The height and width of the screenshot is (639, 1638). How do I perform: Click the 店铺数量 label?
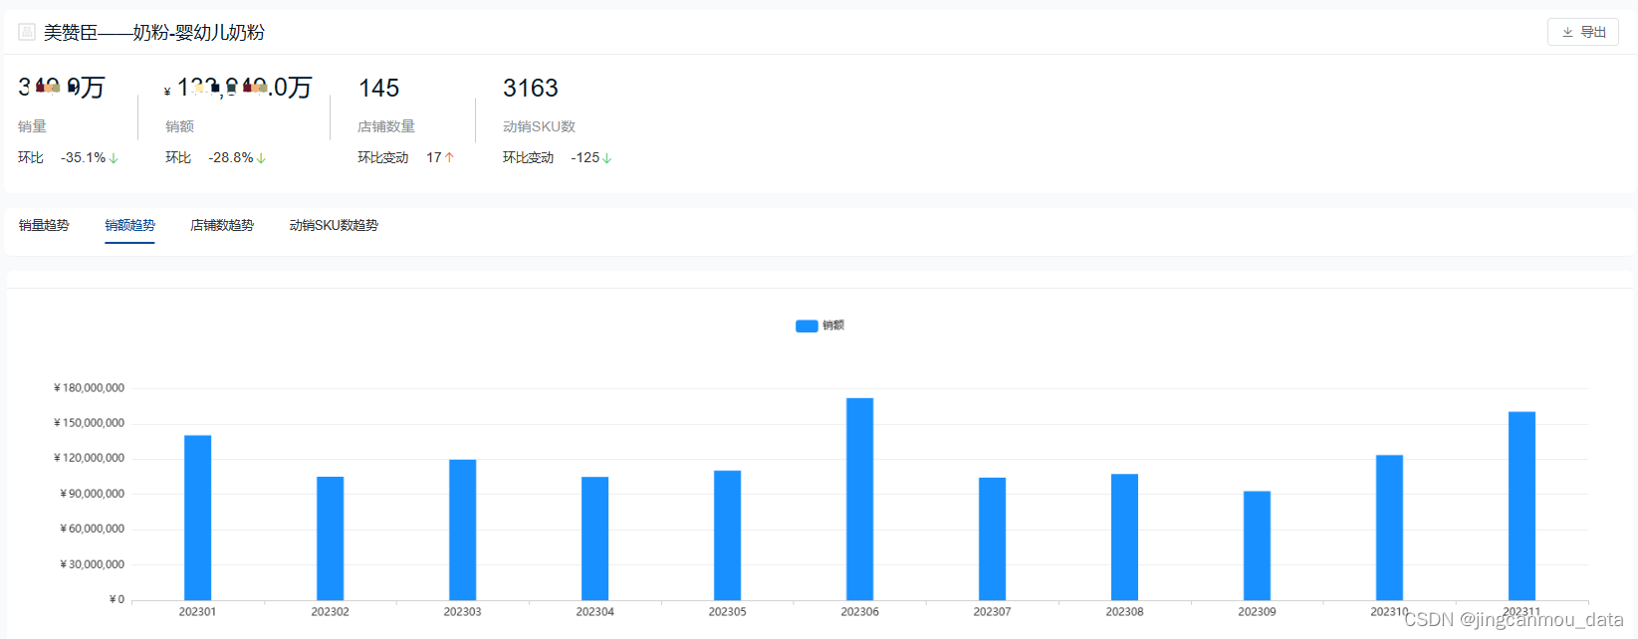pyautogui.click(x=386, y=126)
